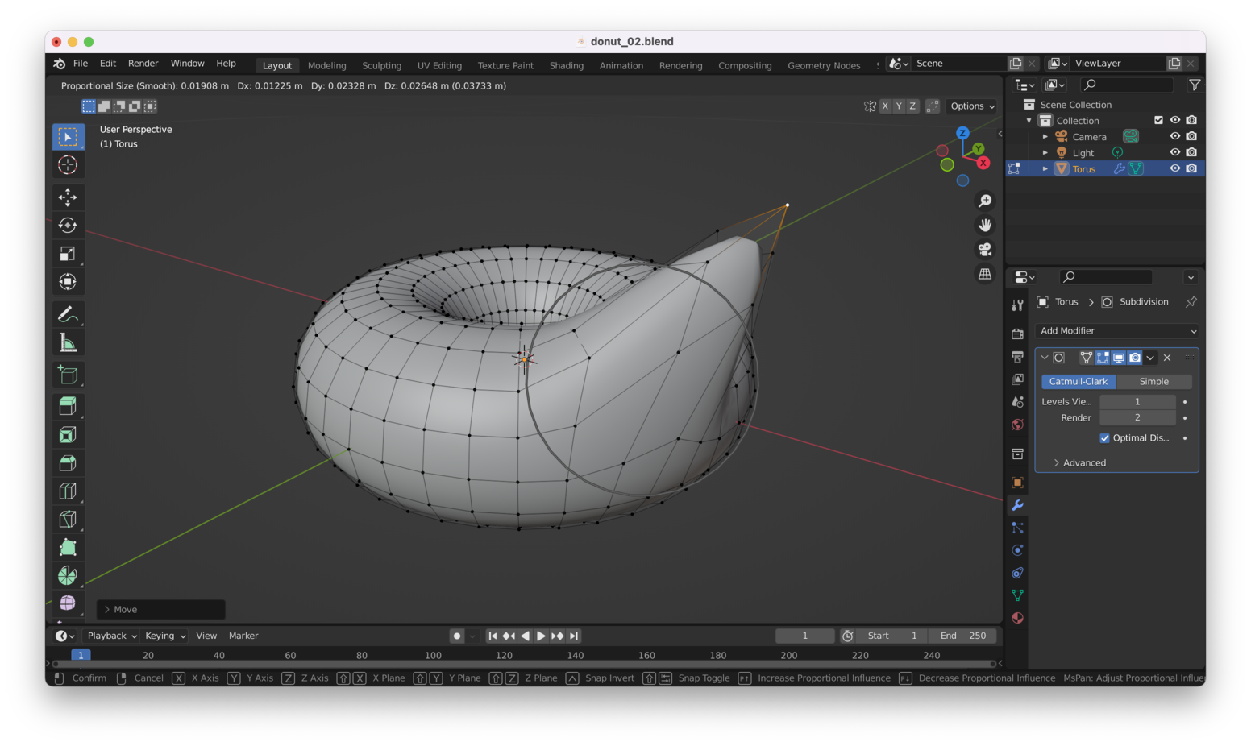Image resolution: width=1251 pixels, height=746 pixels.
Task: Switch subdivision type to Simple
Action: click(1153, 382)
